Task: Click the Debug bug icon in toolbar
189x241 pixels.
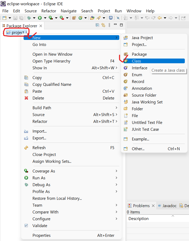Action: pos(29,18)
